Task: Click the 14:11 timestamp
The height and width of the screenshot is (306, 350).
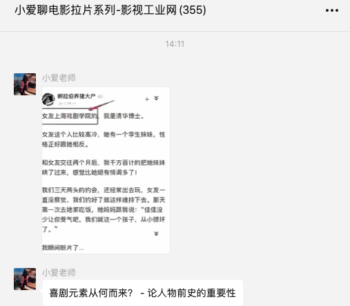Action: (175, 44)
